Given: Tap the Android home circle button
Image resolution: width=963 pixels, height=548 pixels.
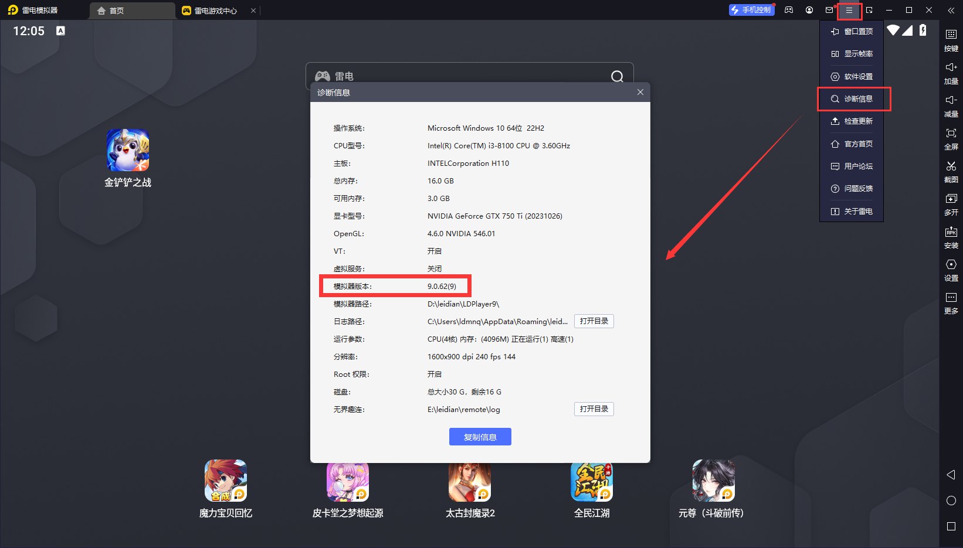Looking at the screenshot, I should (951, 501).
